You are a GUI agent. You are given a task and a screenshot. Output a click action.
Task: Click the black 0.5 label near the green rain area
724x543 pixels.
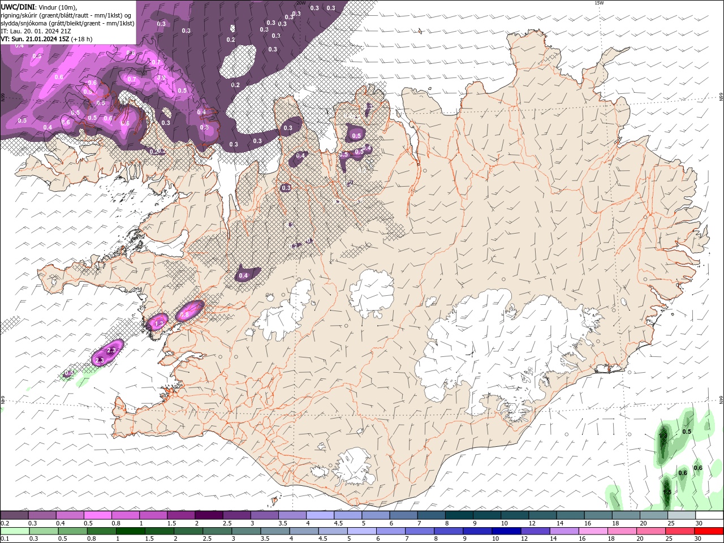(687, 432)
